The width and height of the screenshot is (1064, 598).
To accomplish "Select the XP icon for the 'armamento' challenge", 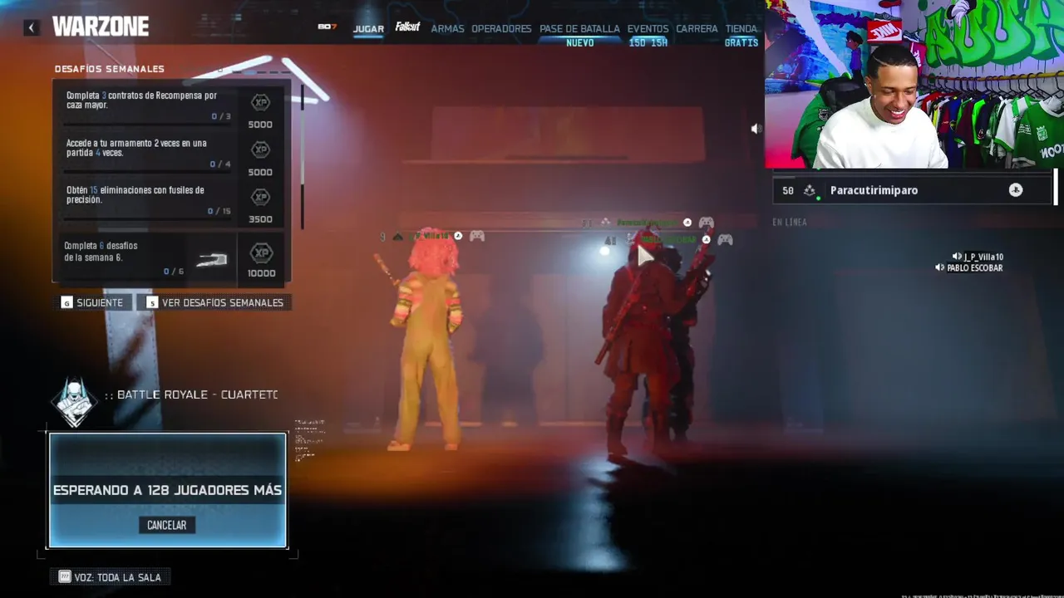I will pos(260,149).
